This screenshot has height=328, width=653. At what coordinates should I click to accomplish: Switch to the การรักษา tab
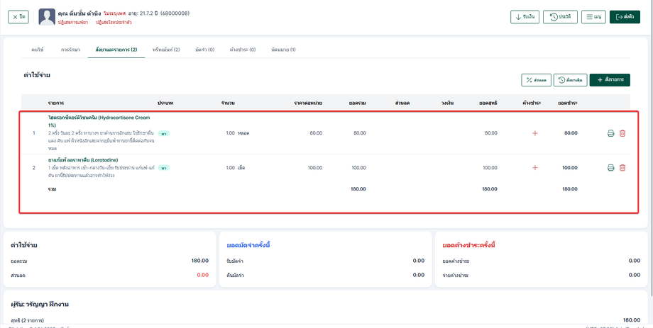coord(70,50)
